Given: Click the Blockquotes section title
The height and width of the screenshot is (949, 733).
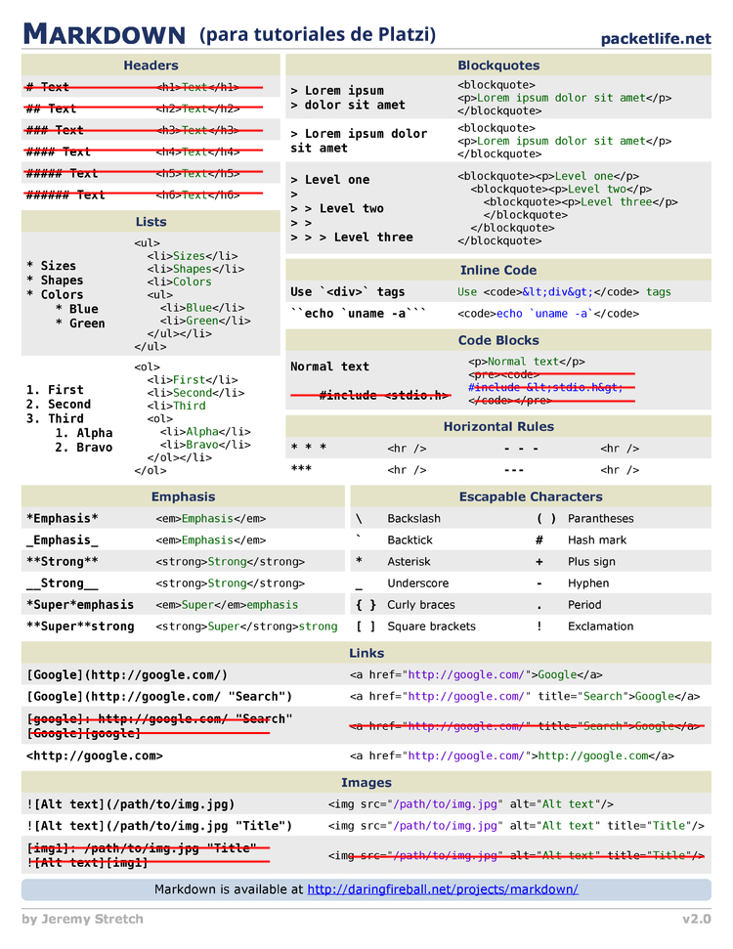Looking at the screenshot, I should click(498, 65).
